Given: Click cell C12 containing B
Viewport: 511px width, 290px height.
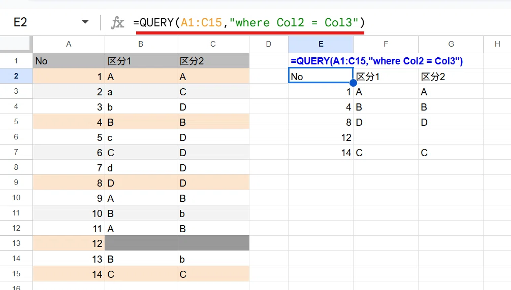Looking at the screenshot, I should (213, 228).
